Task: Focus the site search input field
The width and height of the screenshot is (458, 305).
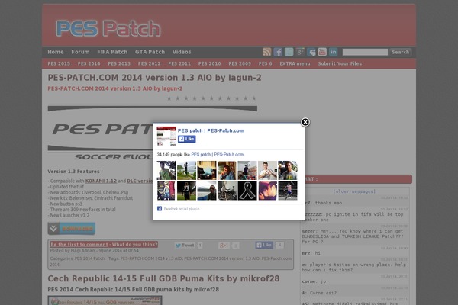Action: click(365, 52)
